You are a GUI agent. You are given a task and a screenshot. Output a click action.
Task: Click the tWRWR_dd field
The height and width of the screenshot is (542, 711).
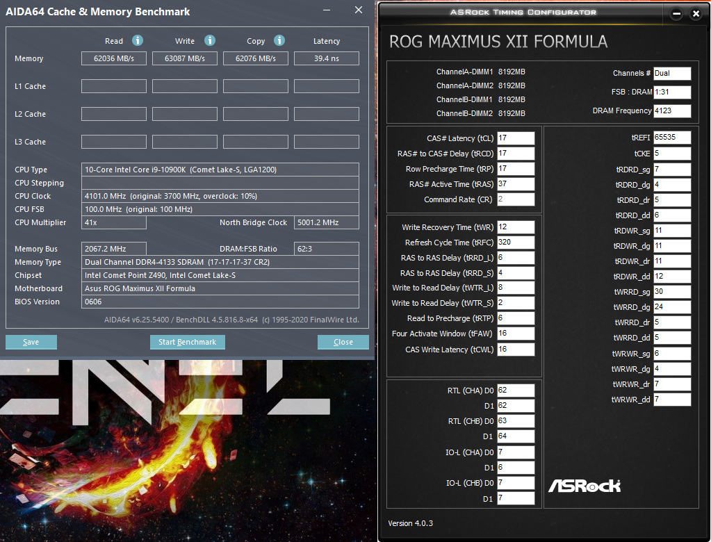click(x=672, y=400)
